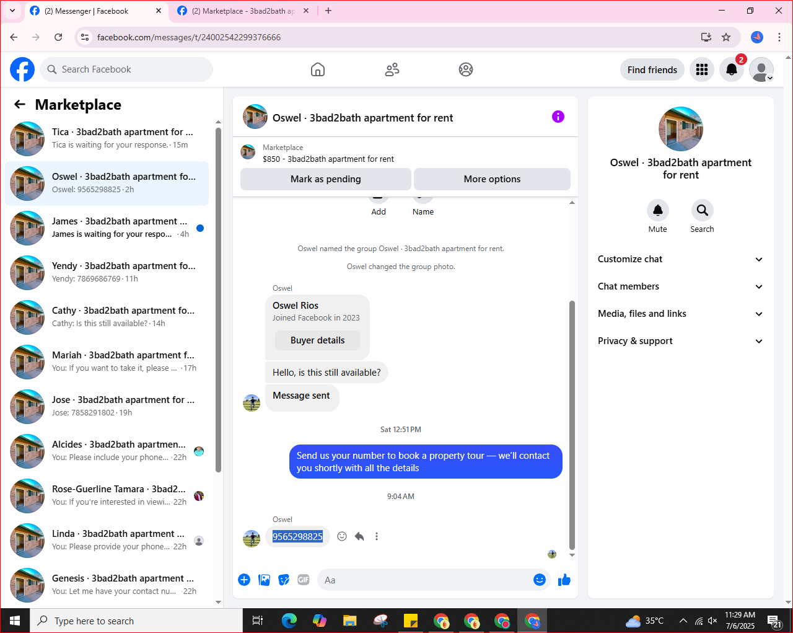Reply to the 9565298825 message

(x=359, y=536)
